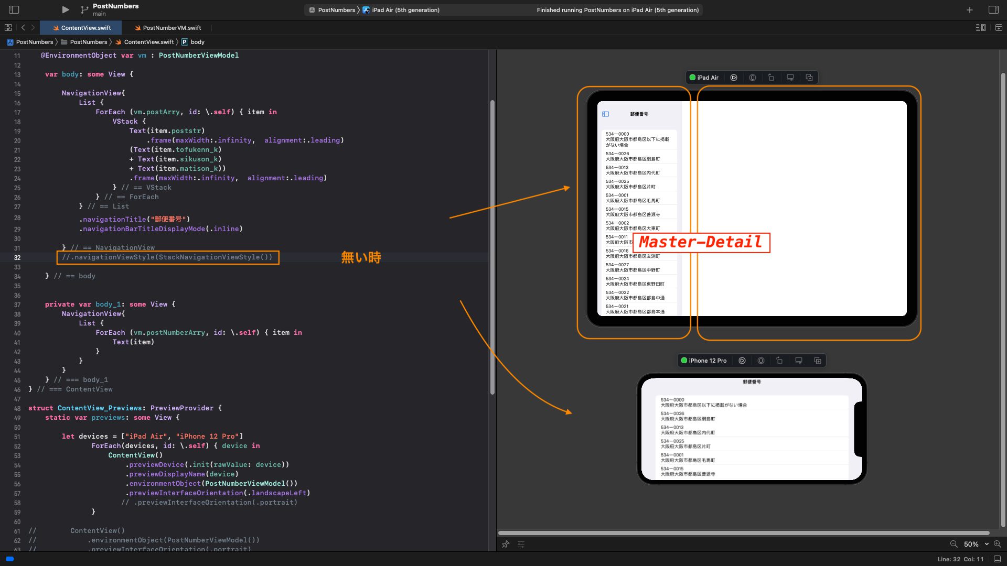The image size is (1007, 566).
Task: Toggle the inspectors panel at top right
Action: [993, 9]
